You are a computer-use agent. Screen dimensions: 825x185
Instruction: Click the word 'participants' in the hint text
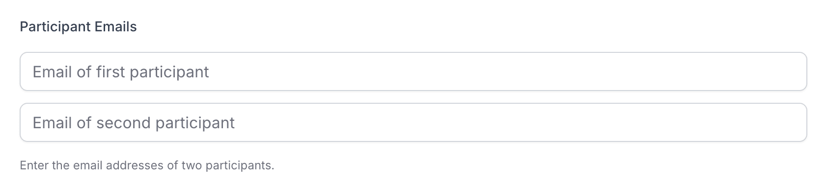click(x=240, y=165)
